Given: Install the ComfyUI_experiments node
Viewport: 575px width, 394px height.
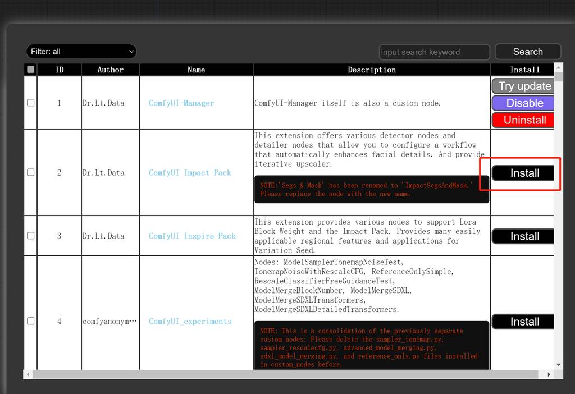Looking at the screenshot, I should click(523, 322).
